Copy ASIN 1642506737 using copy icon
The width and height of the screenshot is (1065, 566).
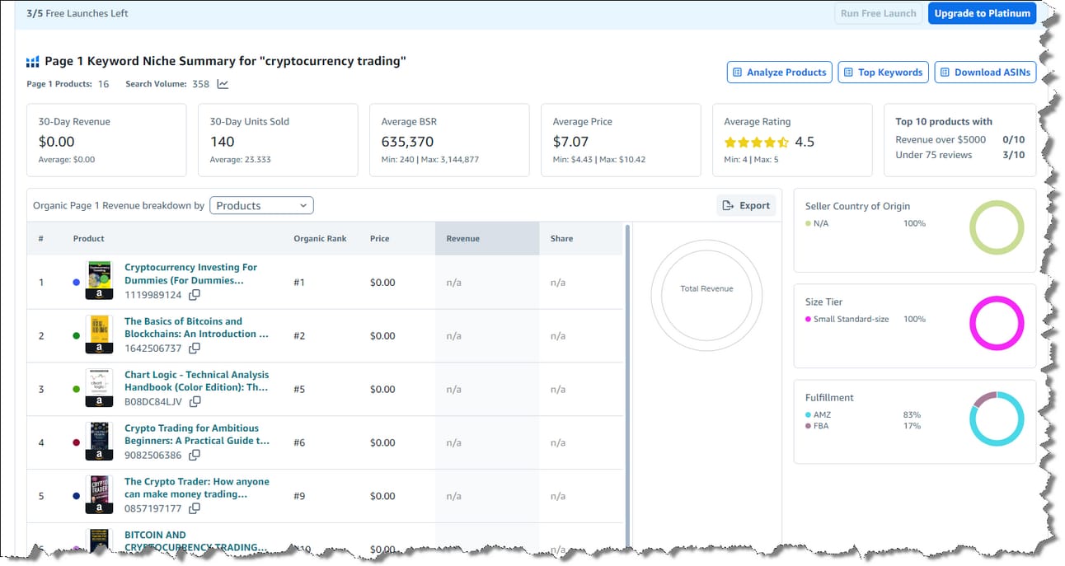(x=194, y=348)
